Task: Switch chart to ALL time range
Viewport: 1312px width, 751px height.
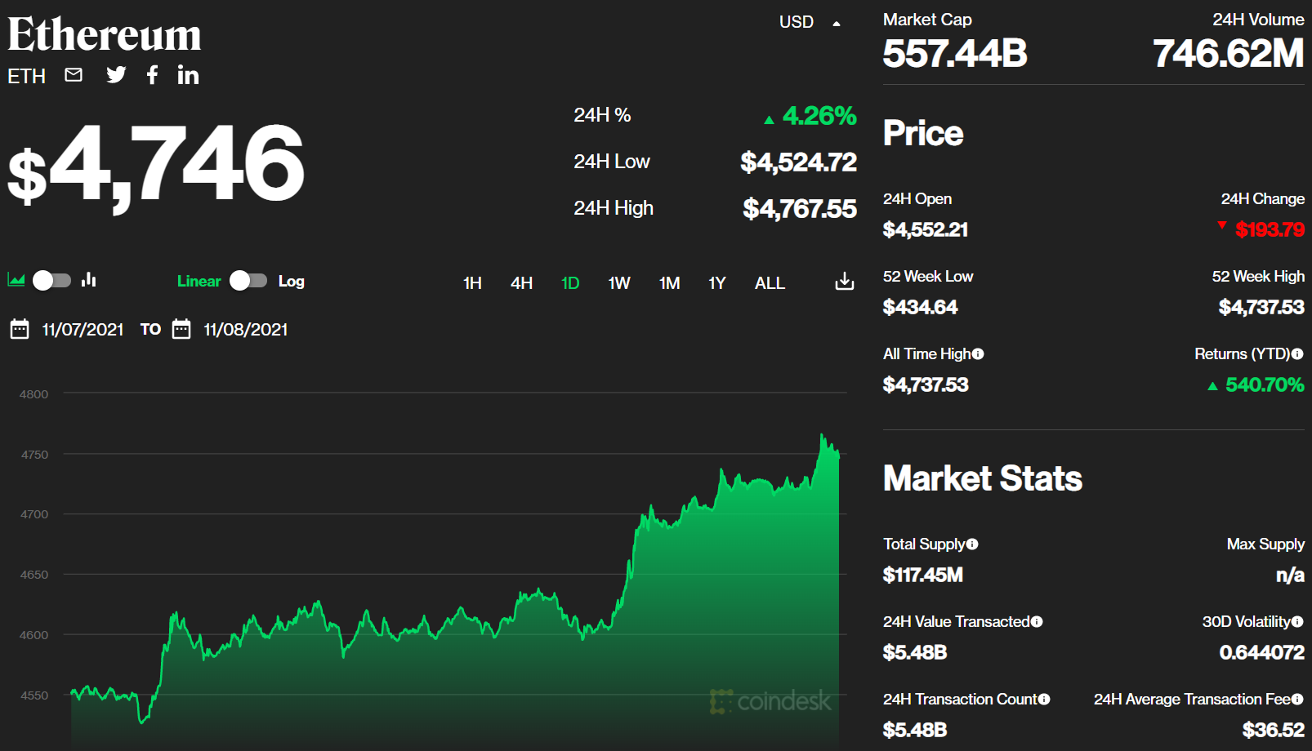Action: 770,283
